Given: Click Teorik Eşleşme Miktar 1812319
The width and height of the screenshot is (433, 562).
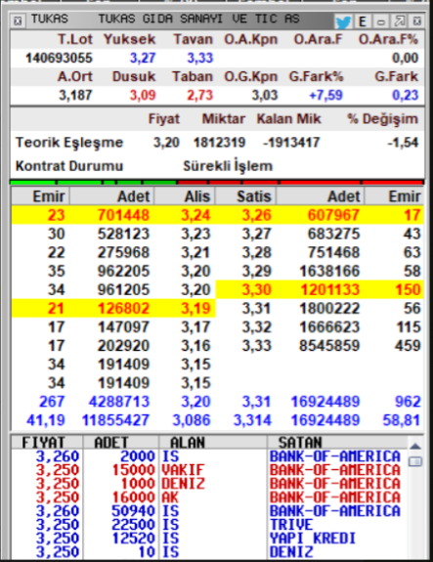Looking at the screenshot, I should (x=219, y=143).
